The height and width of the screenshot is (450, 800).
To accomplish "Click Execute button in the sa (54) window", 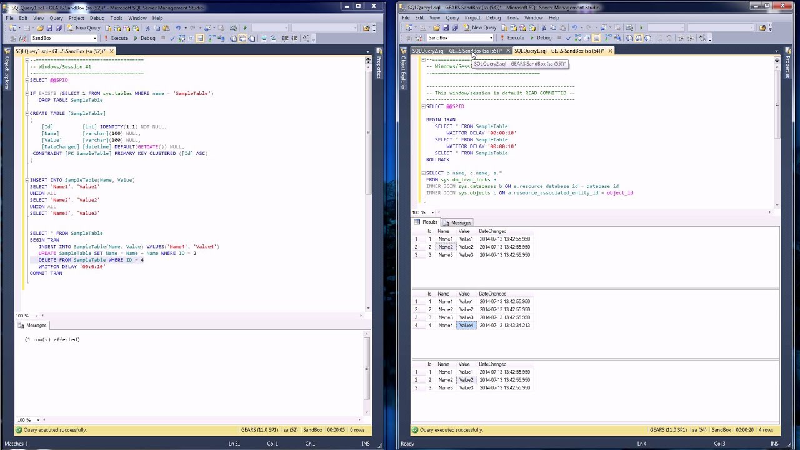I will click(x=512, y=38).
